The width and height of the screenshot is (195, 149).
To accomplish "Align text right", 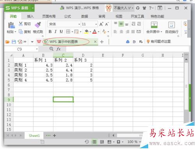I will tap(127, 31).
